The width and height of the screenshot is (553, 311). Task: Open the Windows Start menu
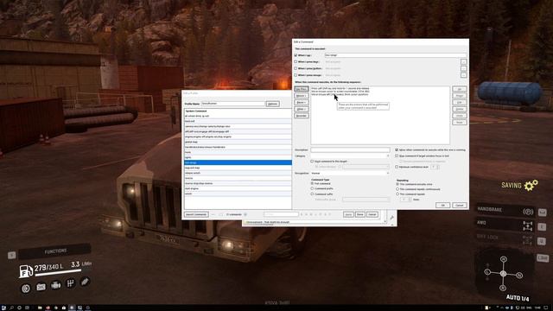pyautogui.click(x=3, y=308)
